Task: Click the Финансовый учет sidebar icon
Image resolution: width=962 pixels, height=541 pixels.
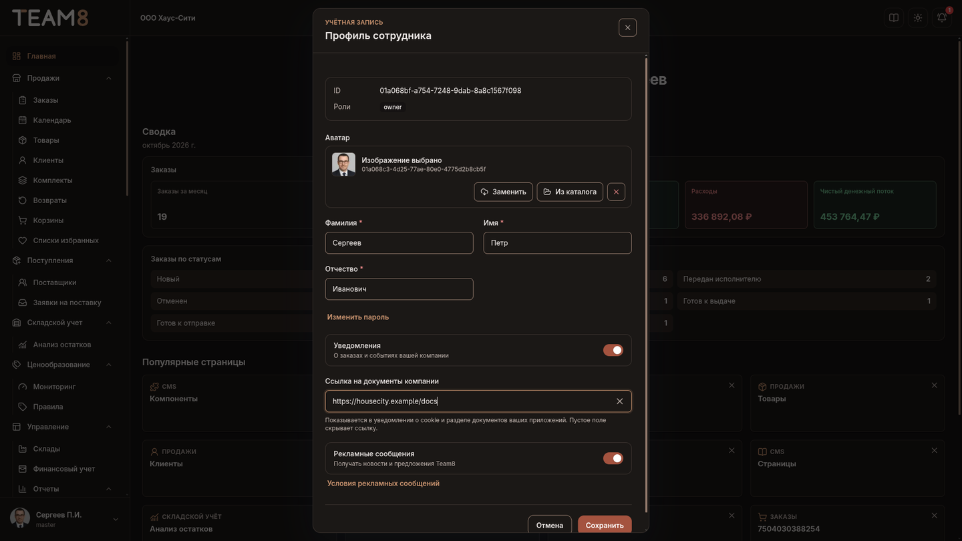Action: pyautogui.click(x=23, y=469)
